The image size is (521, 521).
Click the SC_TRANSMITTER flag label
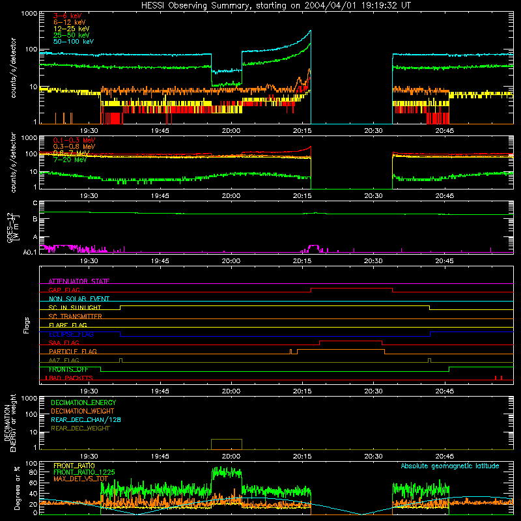75,316
